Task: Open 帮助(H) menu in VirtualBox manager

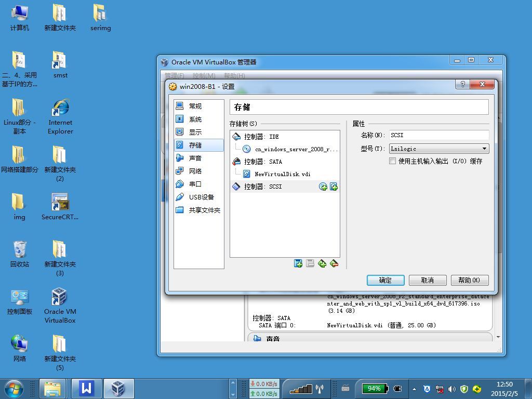Action: [234, 75]
